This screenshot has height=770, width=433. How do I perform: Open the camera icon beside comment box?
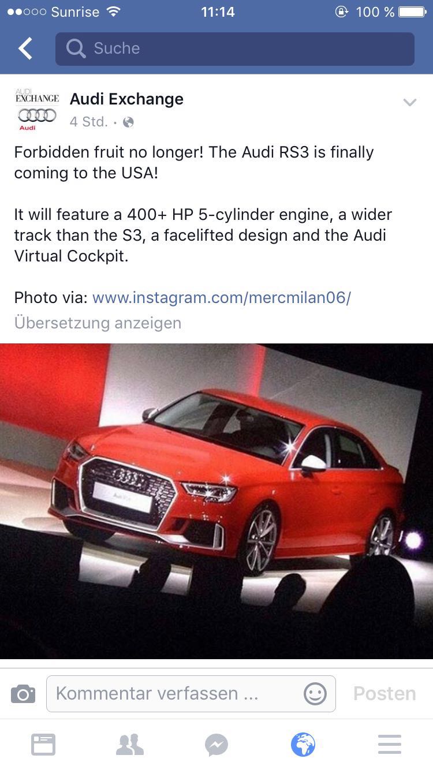pyautogui.click(x=23, y=693)
